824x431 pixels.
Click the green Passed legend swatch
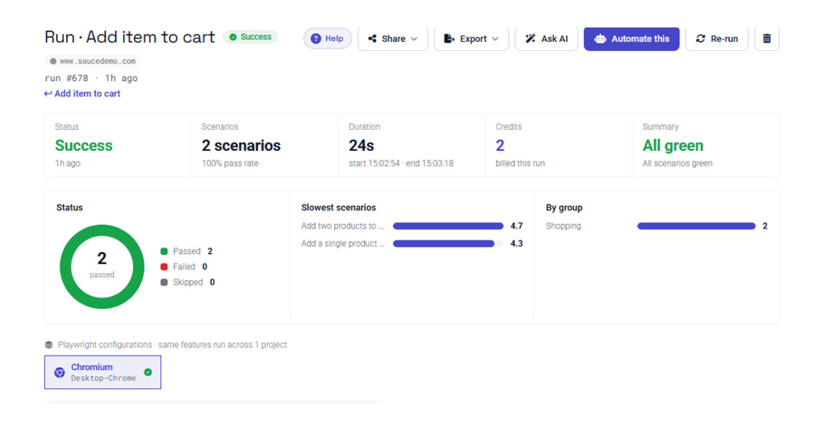164,251
